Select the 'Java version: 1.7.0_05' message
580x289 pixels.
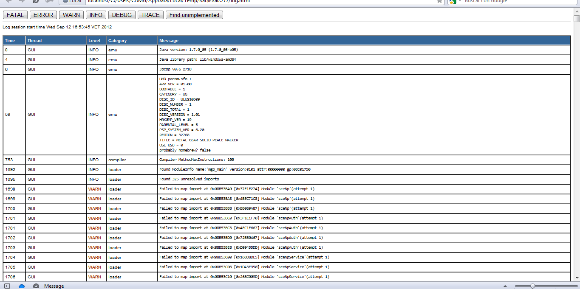(x=198, y=50)
